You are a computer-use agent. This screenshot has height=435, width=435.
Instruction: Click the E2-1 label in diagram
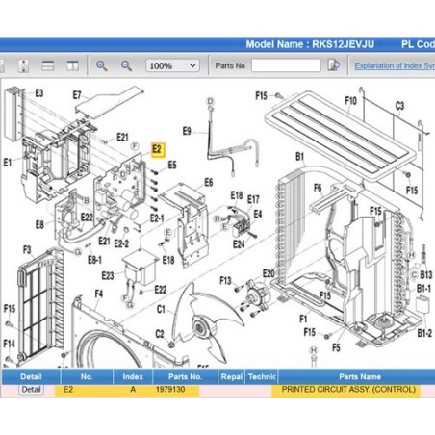pyautogui.click(x=157, y=218)
